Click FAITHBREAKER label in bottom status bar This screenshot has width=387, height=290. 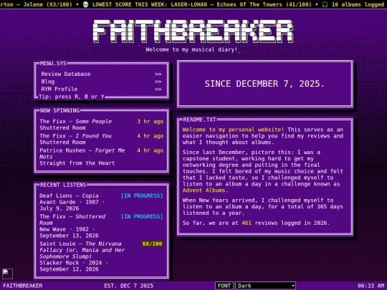23,286
